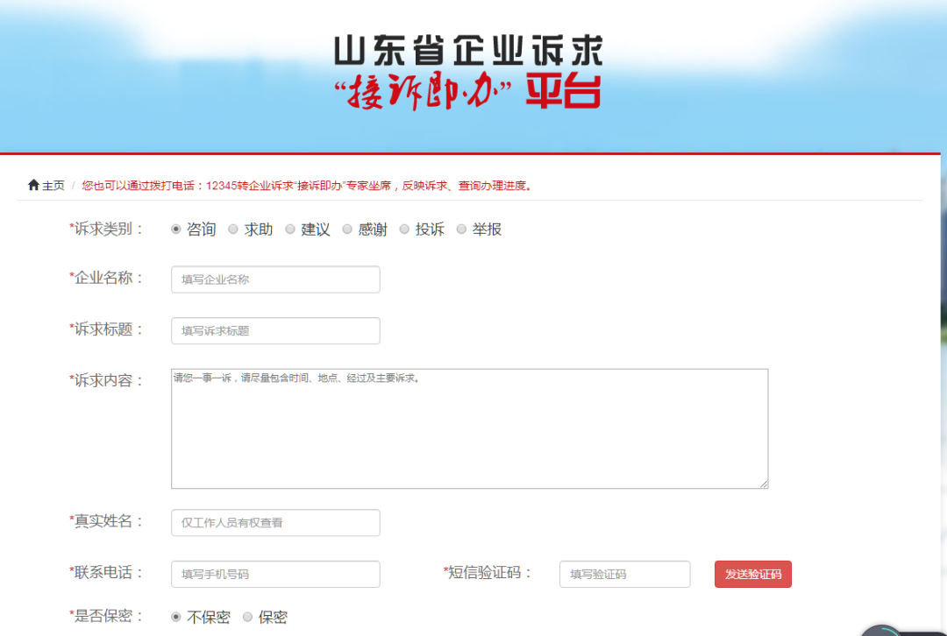Choose 求助 as the request type

233,230
